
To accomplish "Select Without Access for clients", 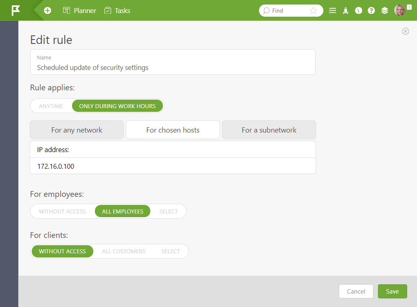I will pyautogui.click(x=62, y=251).
